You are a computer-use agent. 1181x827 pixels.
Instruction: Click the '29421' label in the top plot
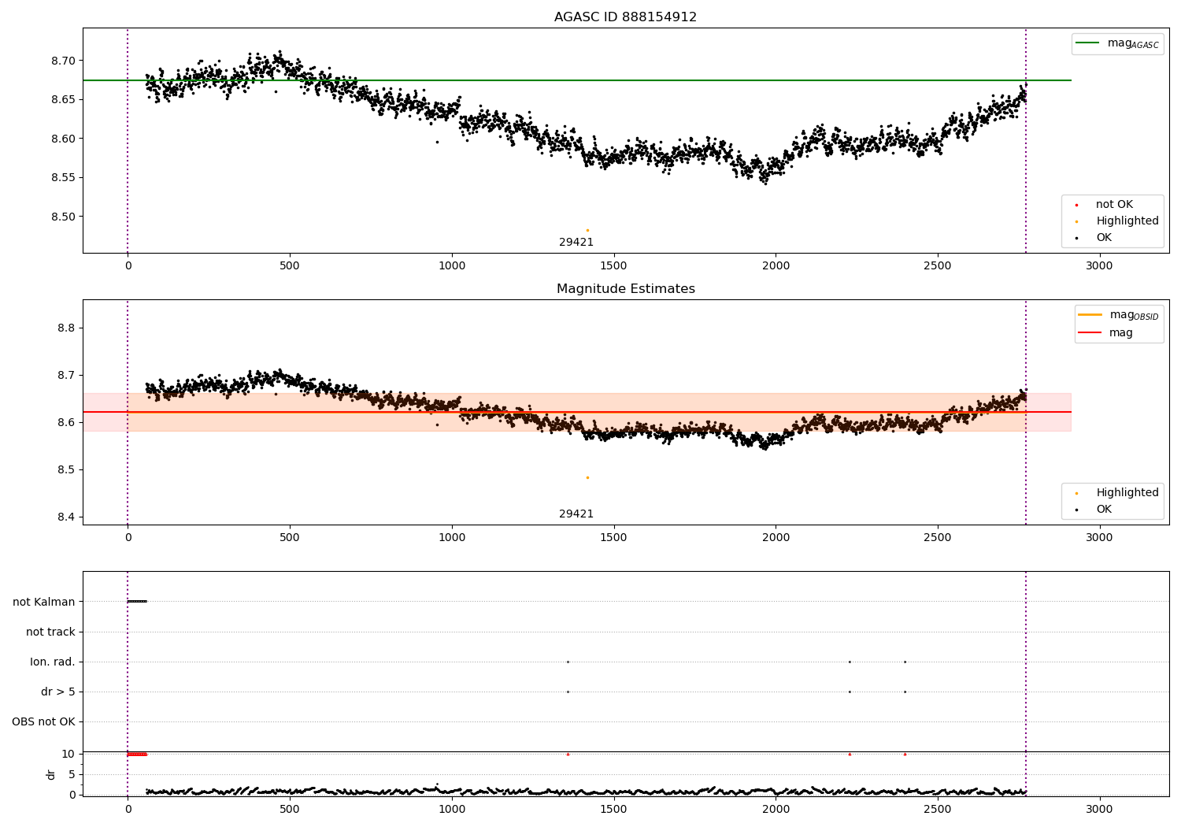(x=576, y=243)
